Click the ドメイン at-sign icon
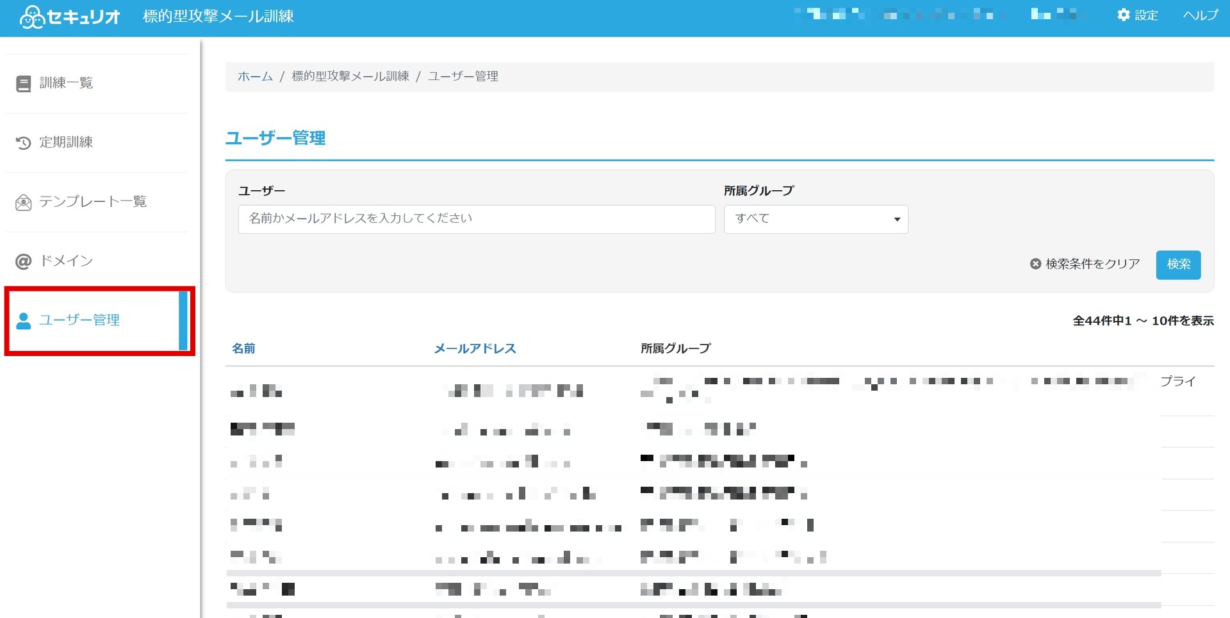This screenshot has width=1230, height=618. [24, 261]
